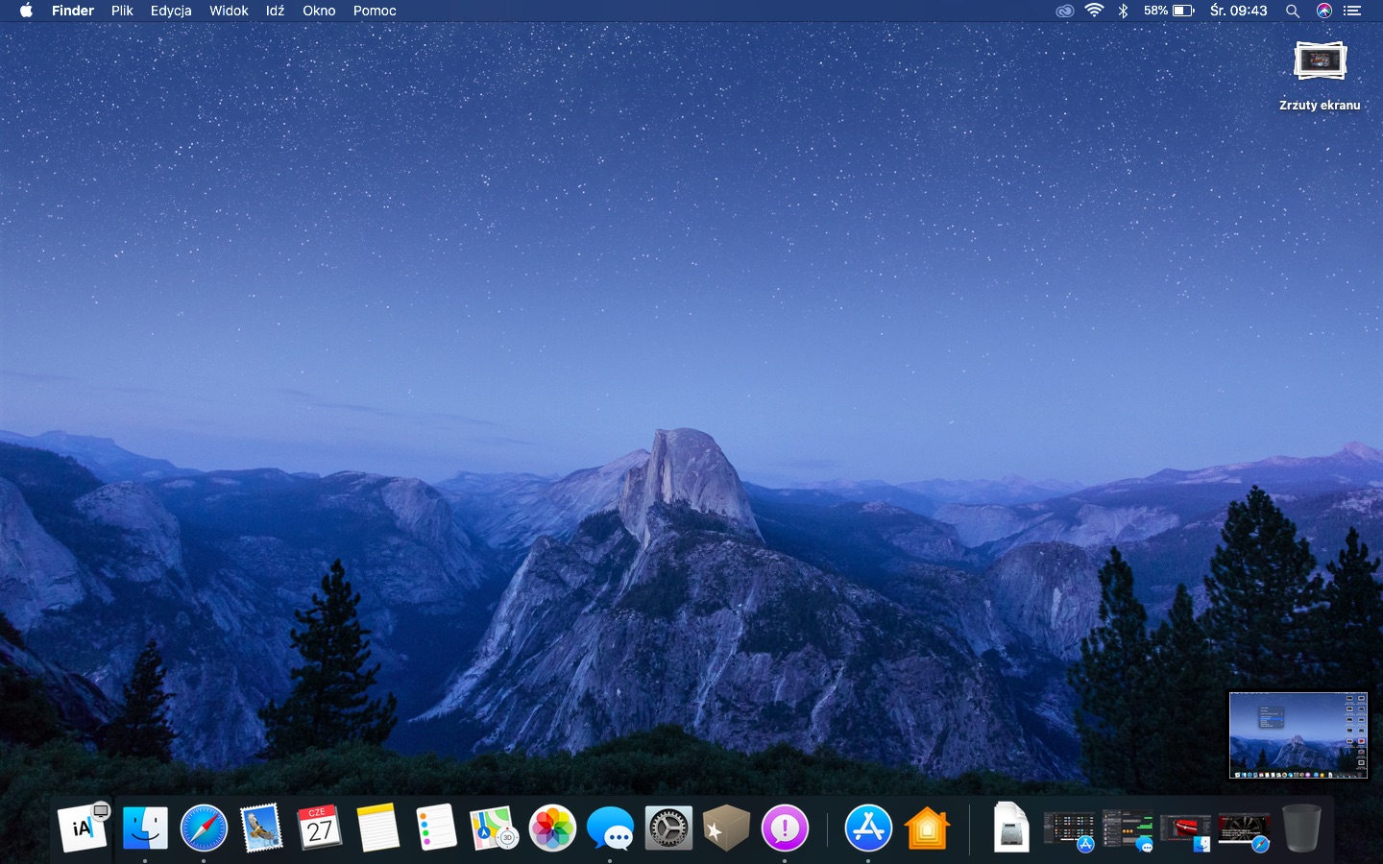
Task: Open the minimized App Store window in Dock
Action: click(1069, 831)
